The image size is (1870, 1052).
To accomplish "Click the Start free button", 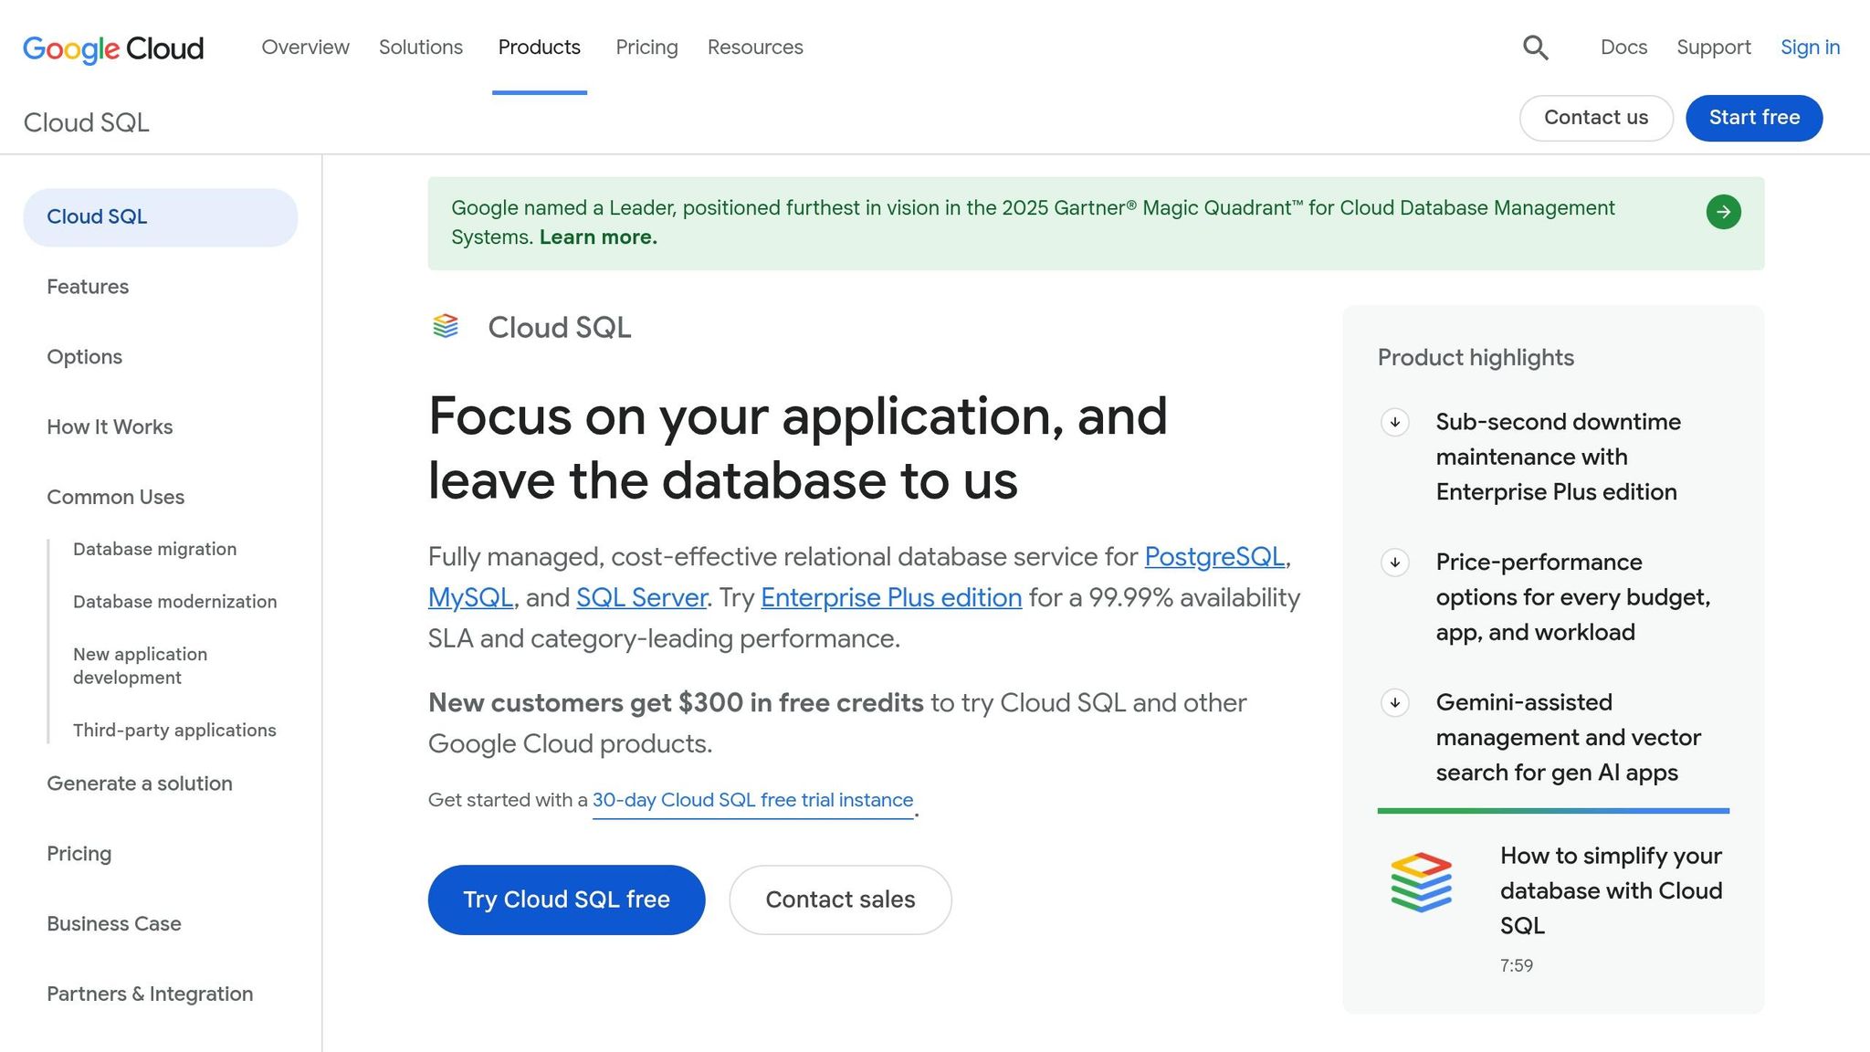I will point(1754,118).
